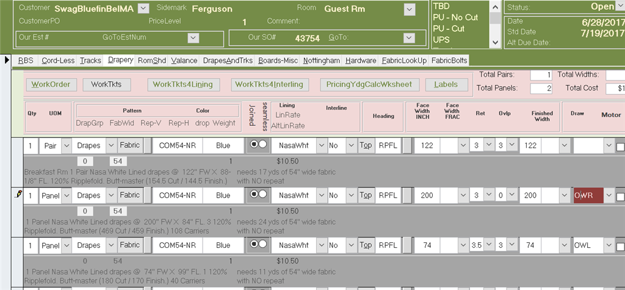Check the Motor checkbox in the OWL row

click(621, 246)
